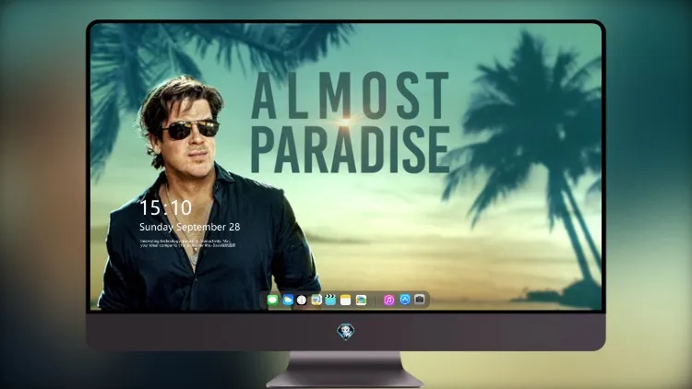The image size is (692, 389).
Task: Open the photo gallery app in dock
Action: coord(361,300)
